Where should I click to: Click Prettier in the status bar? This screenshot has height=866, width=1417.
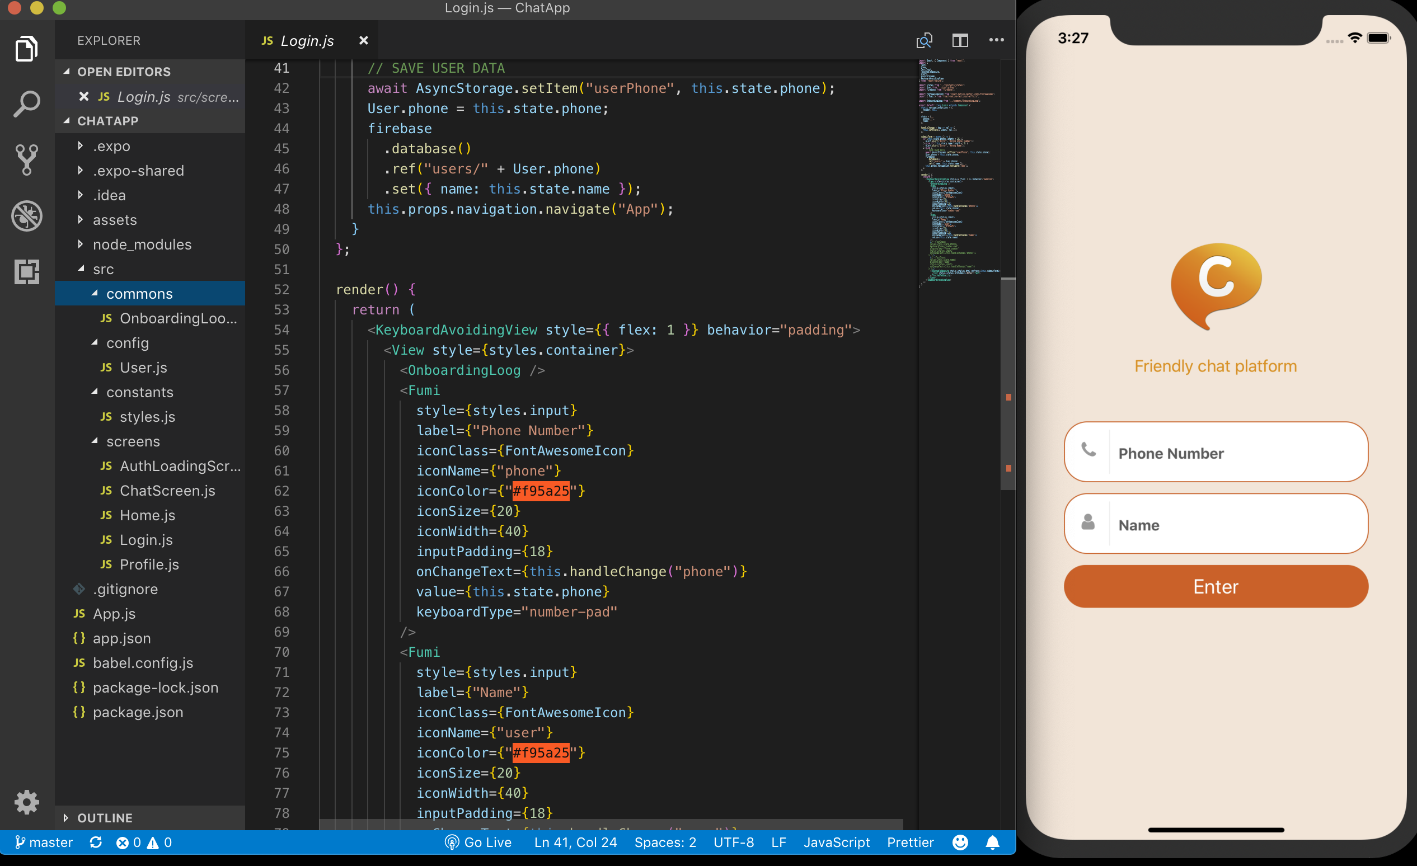(x=910, y=842)
